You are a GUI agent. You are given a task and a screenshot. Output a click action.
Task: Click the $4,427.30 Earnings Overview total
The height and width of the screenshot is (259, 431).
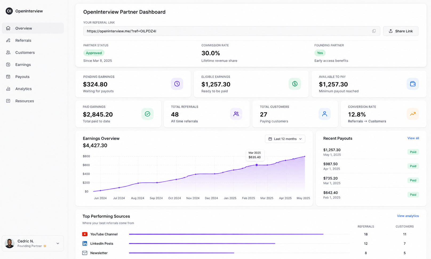tap(95, 146)
